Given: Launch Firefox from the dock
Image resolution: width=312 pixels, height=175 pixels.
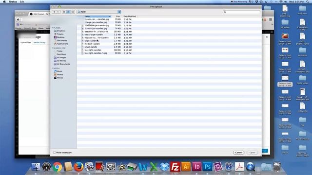Looking at the screenshot, I should click(78, 167).
